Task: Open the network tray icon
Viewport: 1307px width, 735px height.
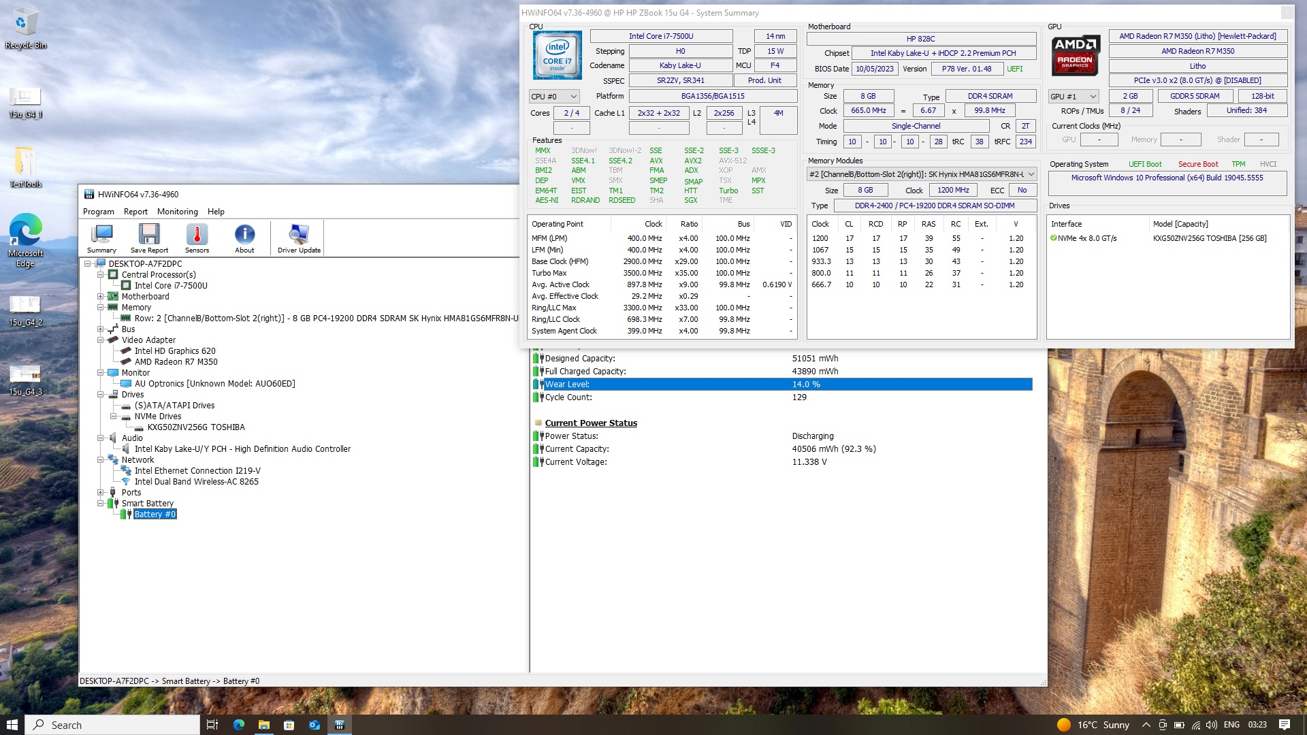Action: 1196,725
